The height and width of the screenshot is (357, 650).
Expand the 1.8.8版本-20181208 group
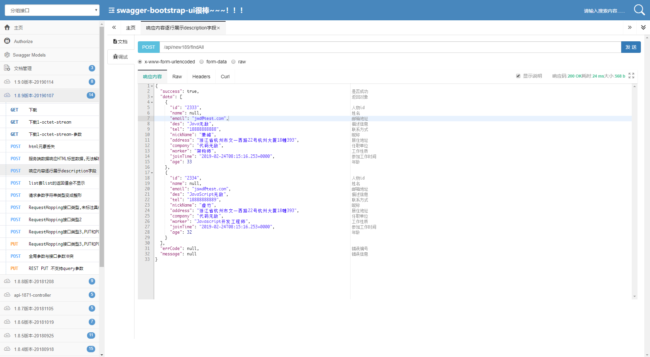coord(50,281)
